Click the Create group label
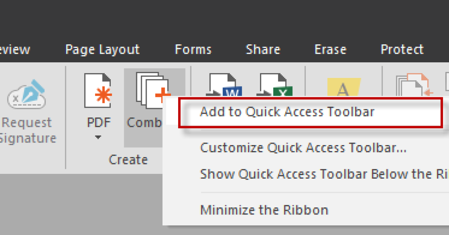 (128, 159)
